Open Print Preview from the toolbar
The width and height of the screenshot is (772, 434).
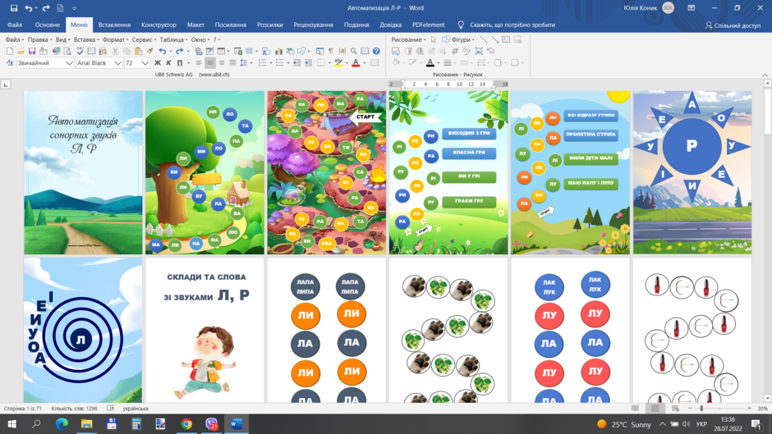pos(67,51)
